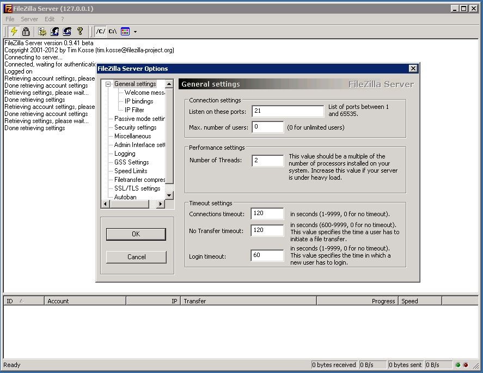Open the Server menu

[29, 19]
